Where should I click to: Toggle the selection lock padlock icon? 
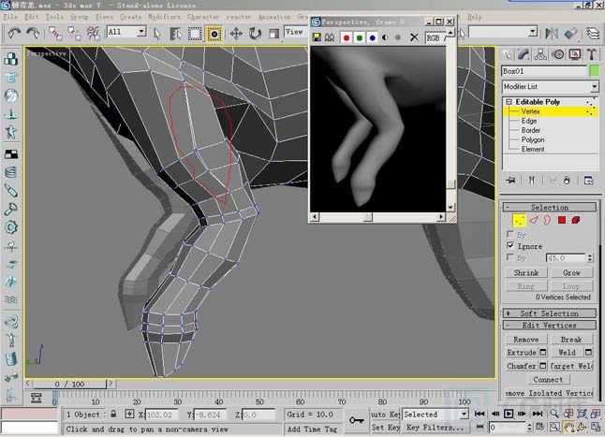tap(113, 414)
